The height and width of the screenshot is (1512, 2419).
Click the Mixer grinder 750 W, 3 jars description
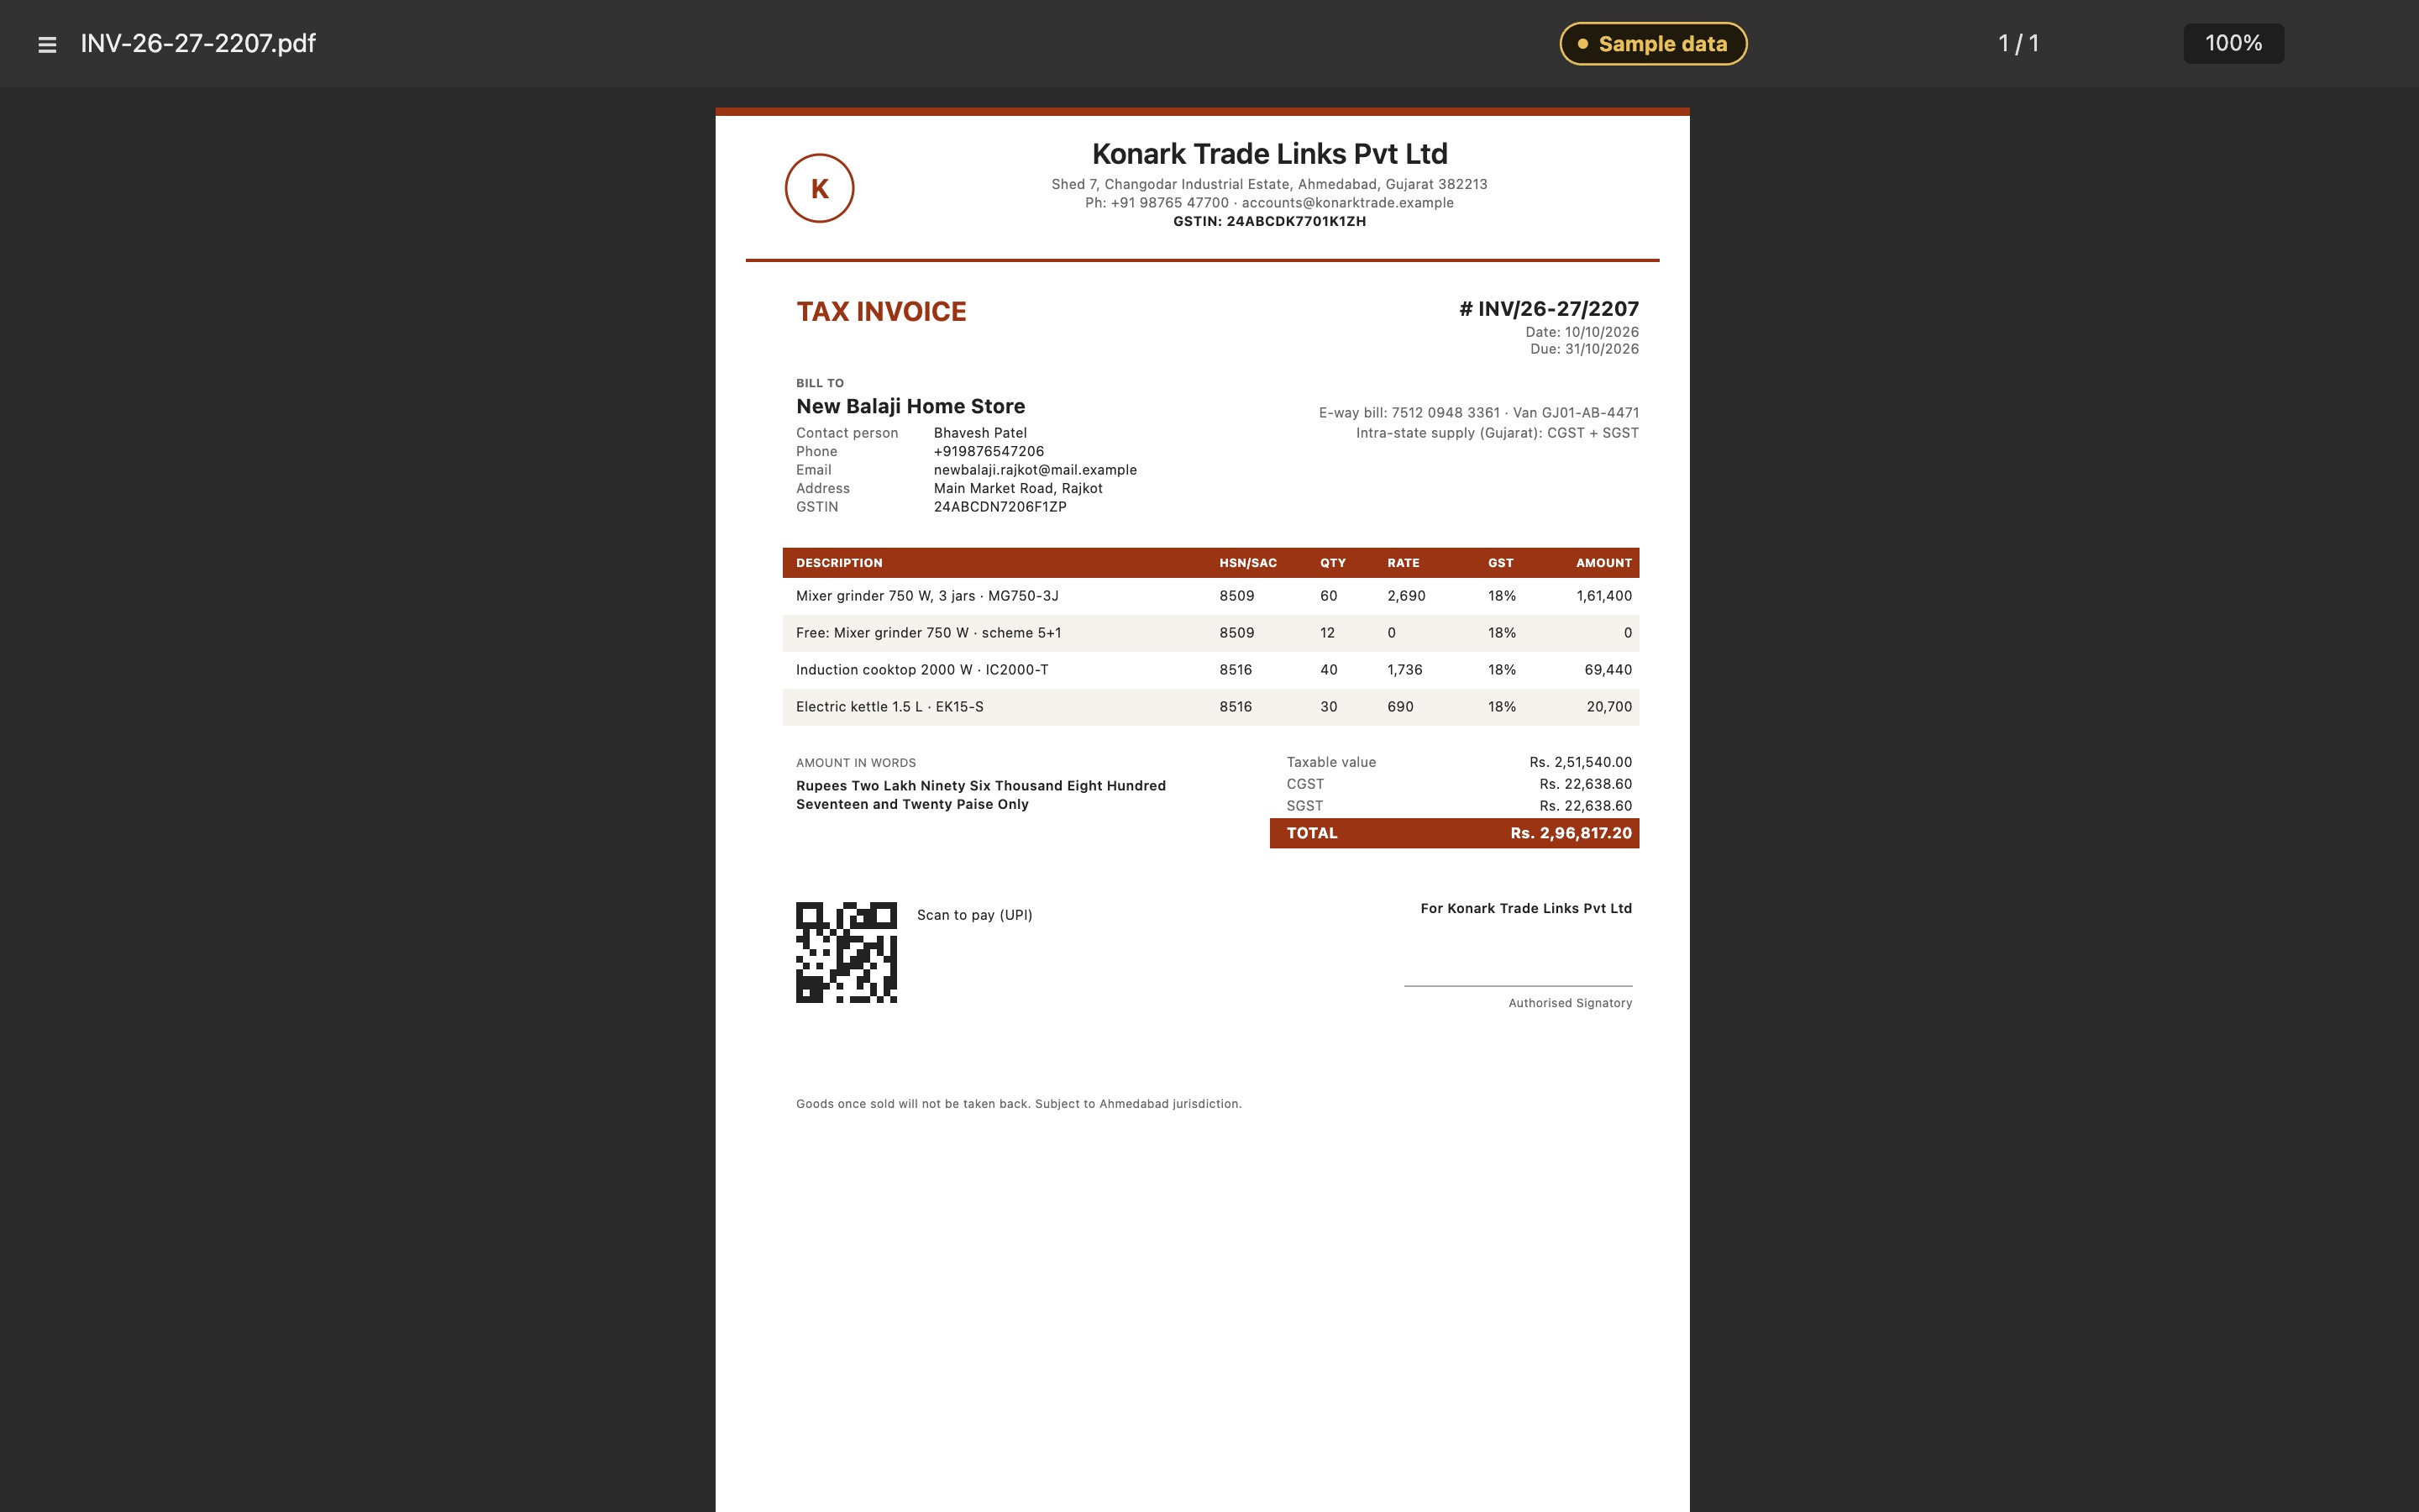click(926, 596)
